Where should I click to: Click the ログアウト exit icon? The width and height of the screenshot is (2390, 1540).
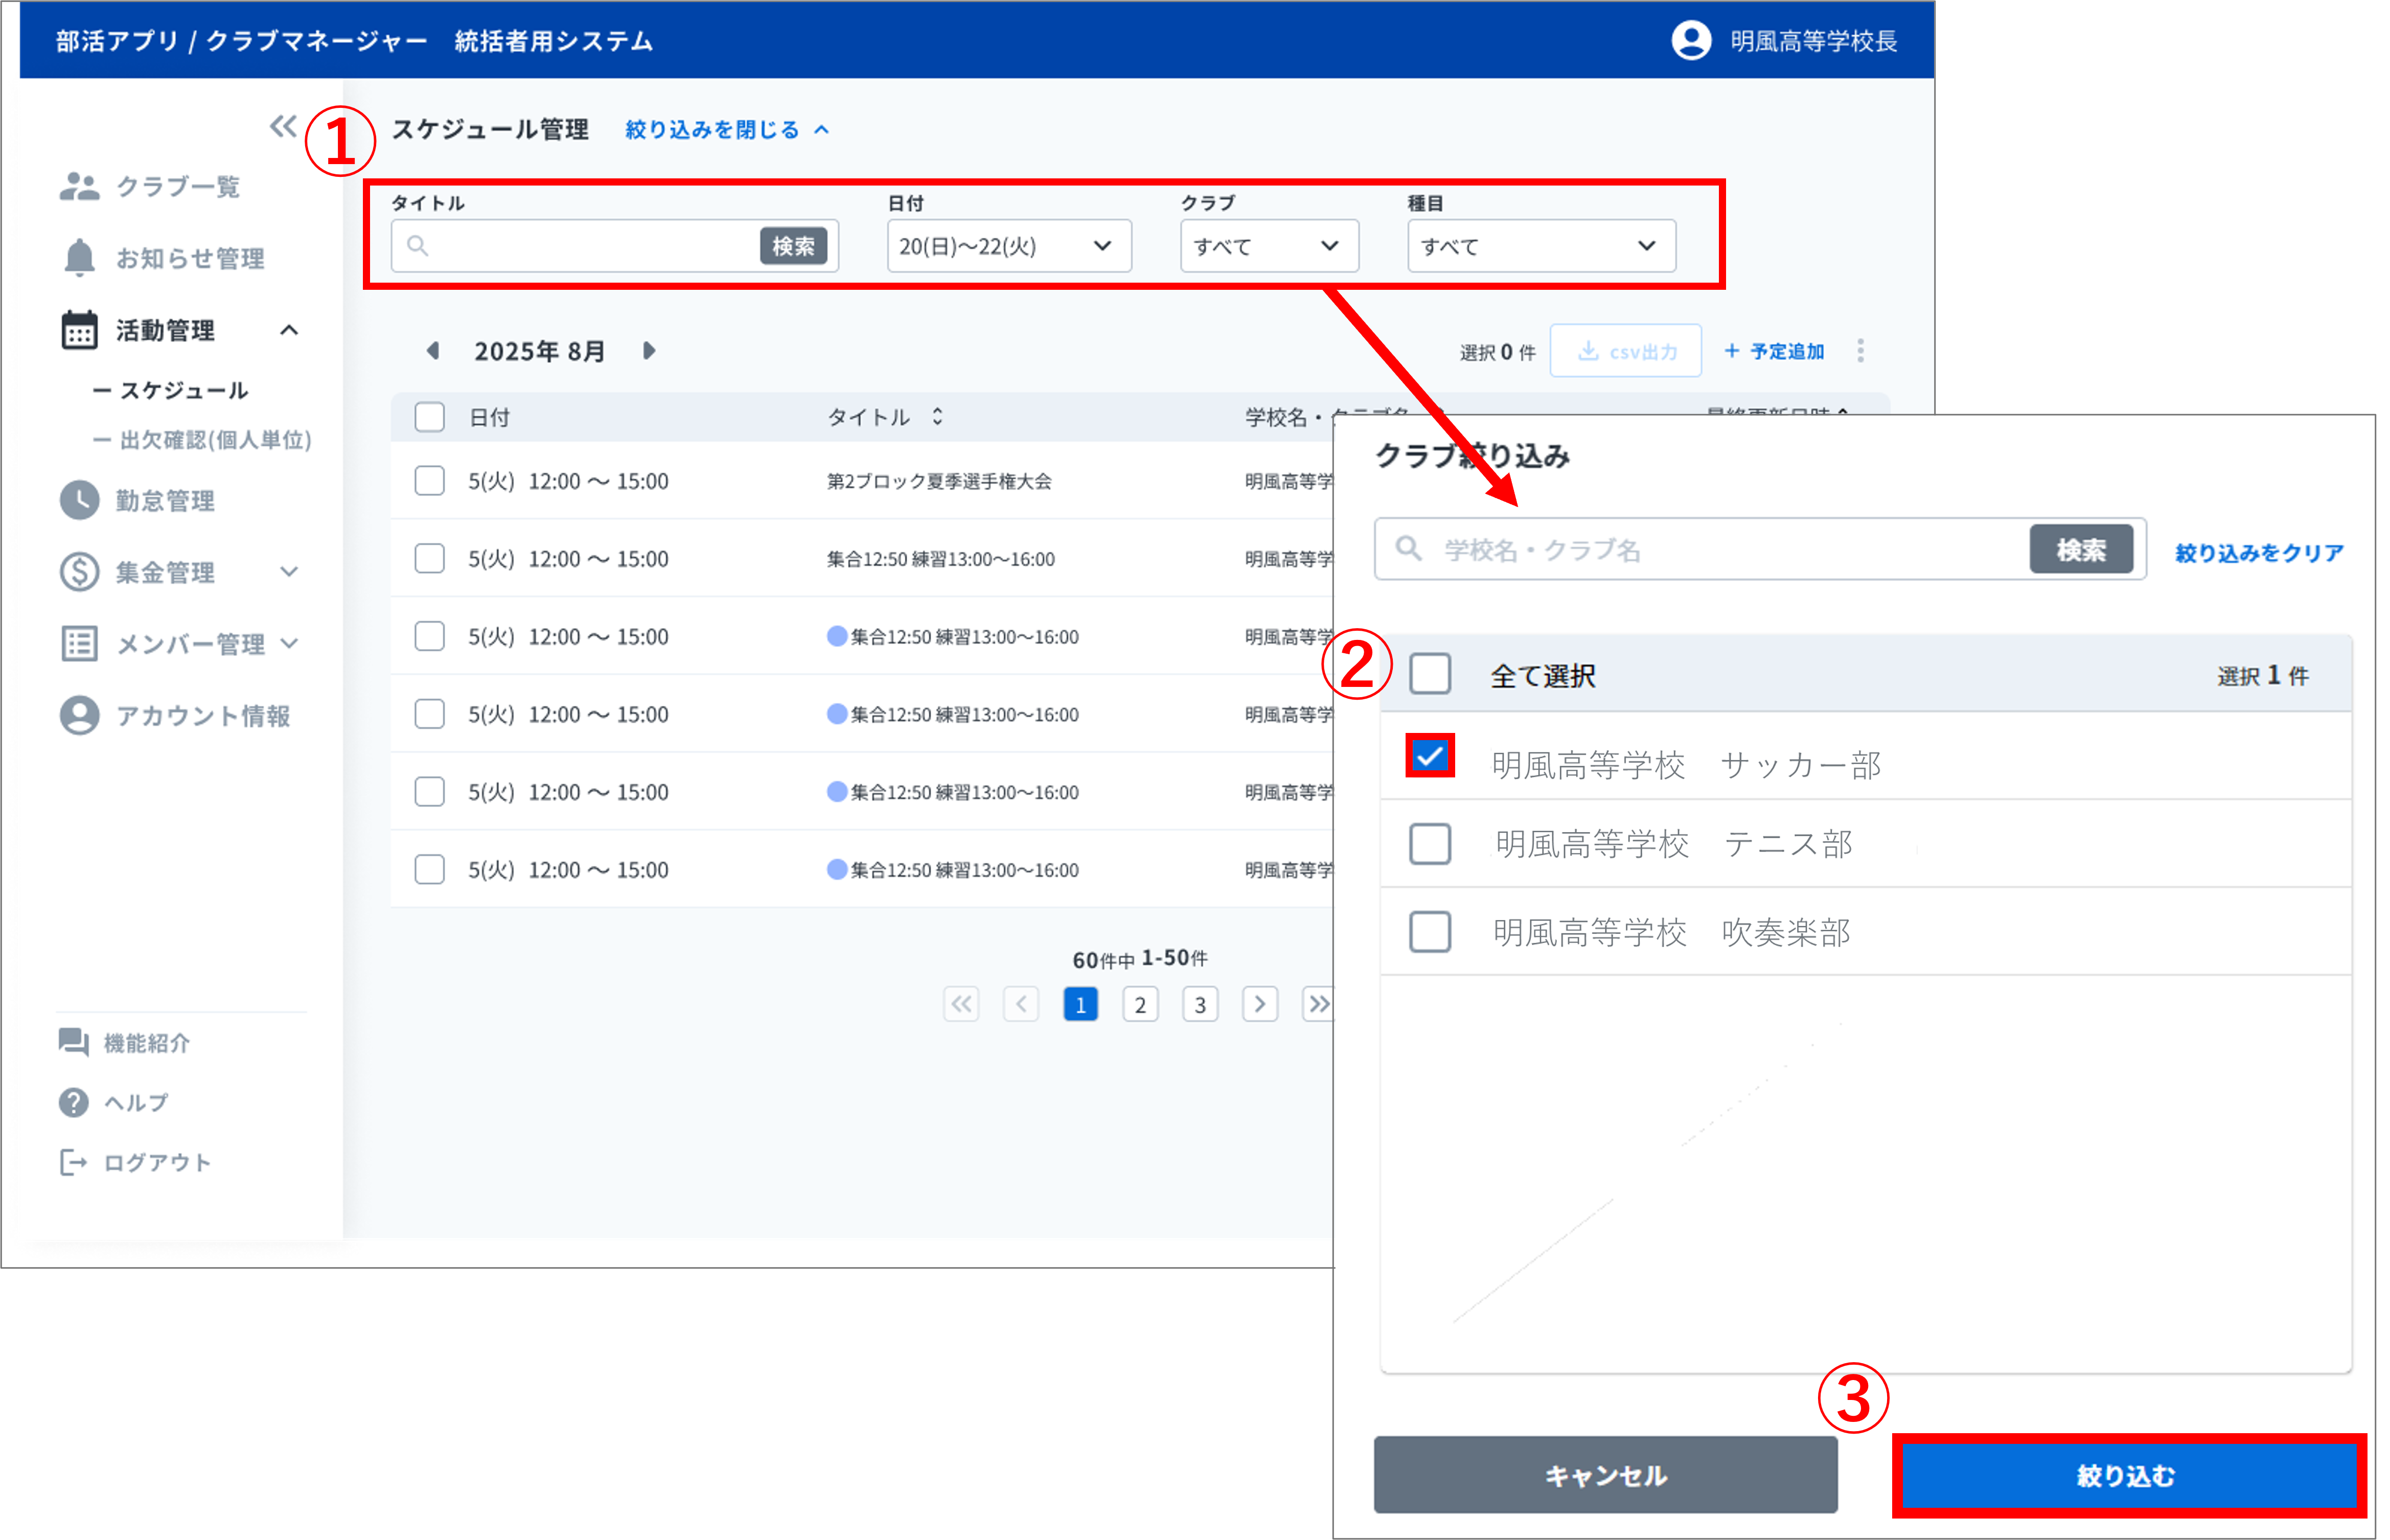coord(73,1162)
